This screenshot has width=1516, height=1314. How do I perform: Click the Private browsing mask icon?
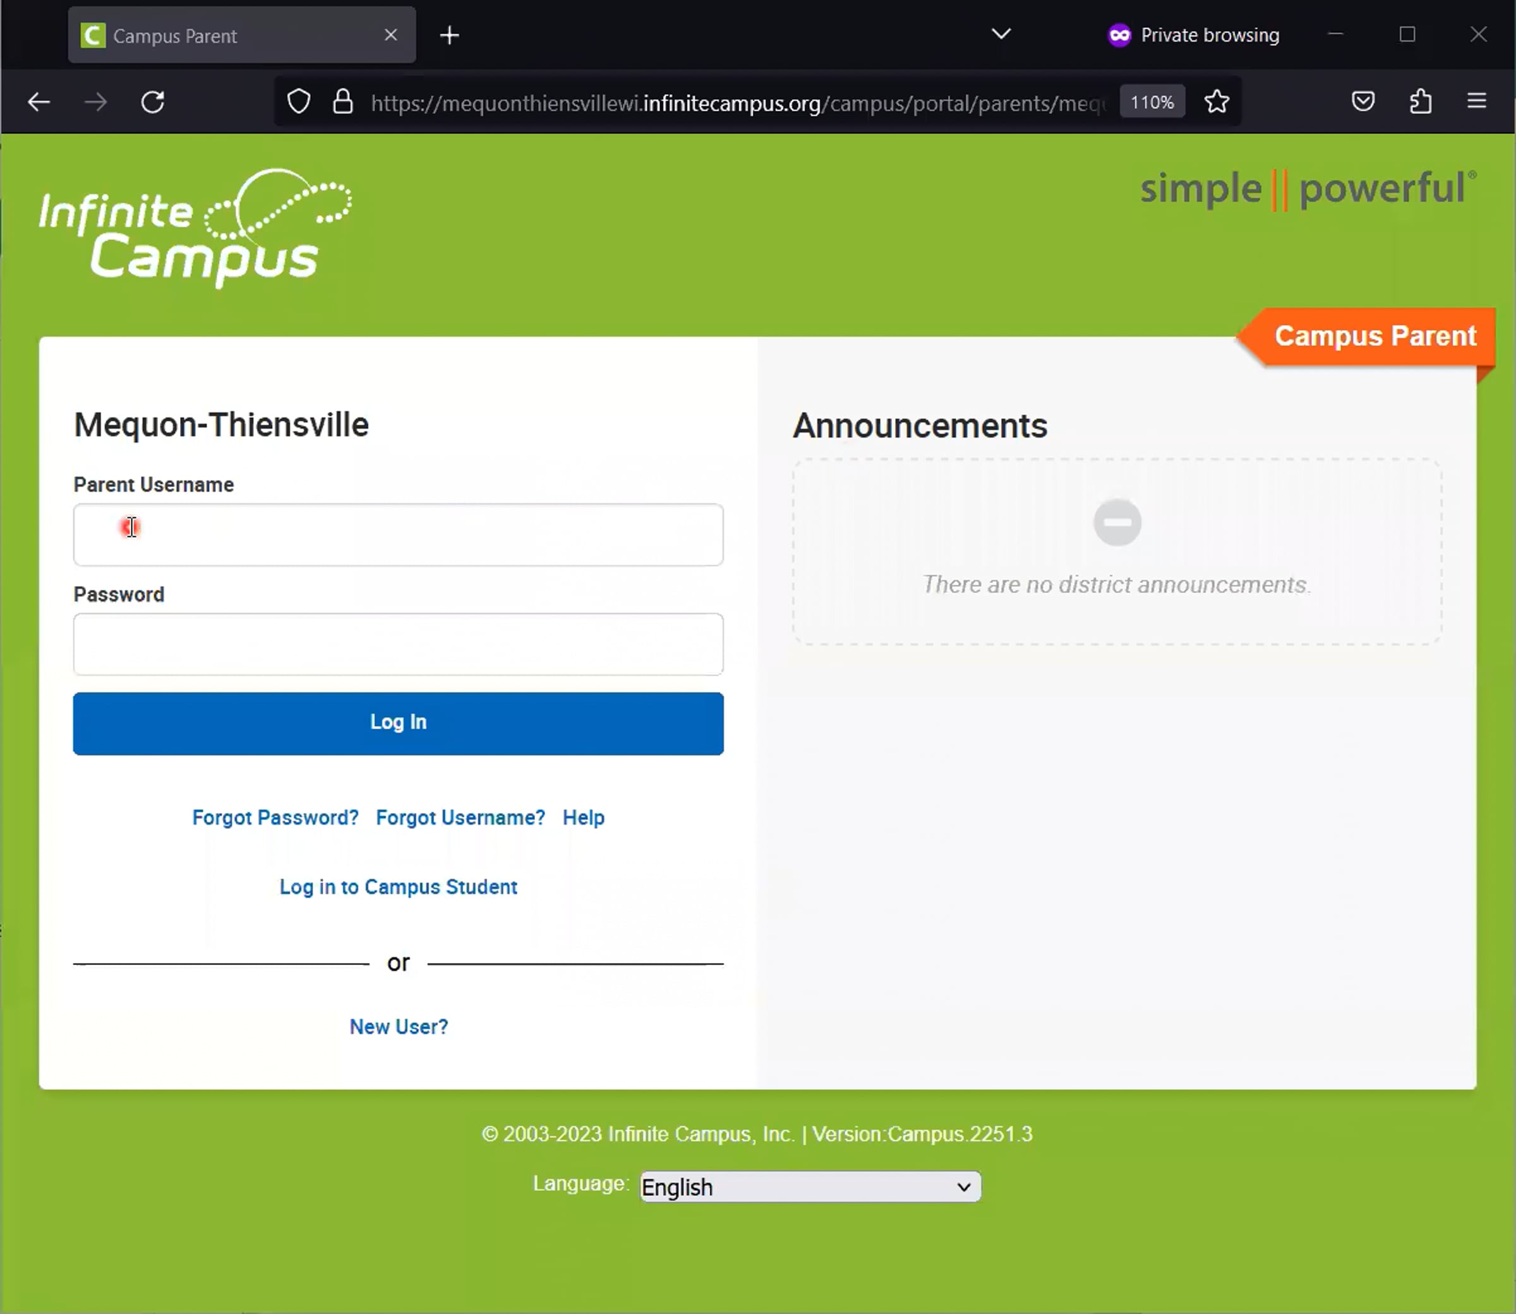click(x=1119, y=35)
